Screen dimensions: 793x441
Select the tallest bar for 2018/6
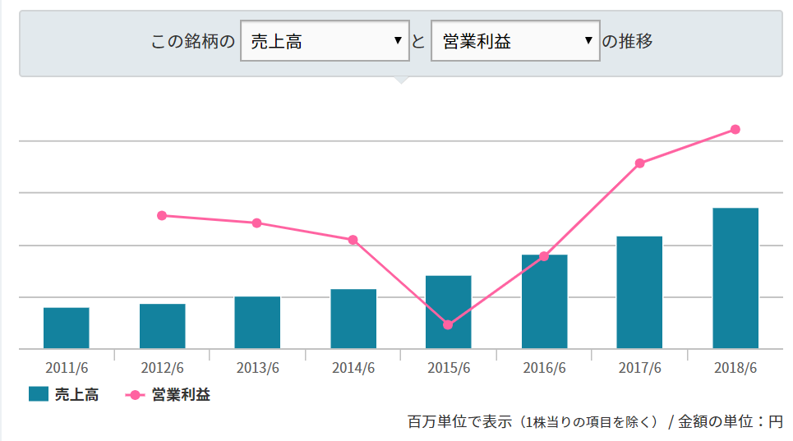(x=735, y=279)
